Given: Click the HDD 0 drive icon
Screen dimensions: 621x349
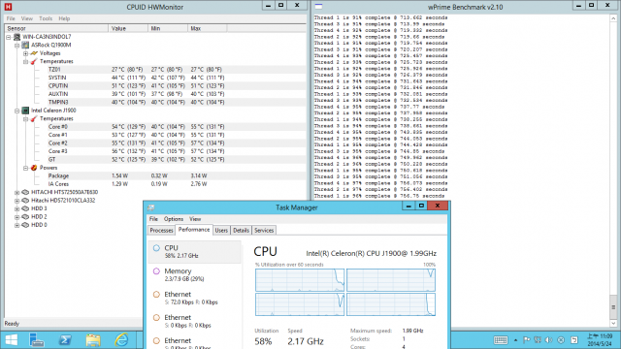Looking at the screenshot, I should click(x=25, y=225).
